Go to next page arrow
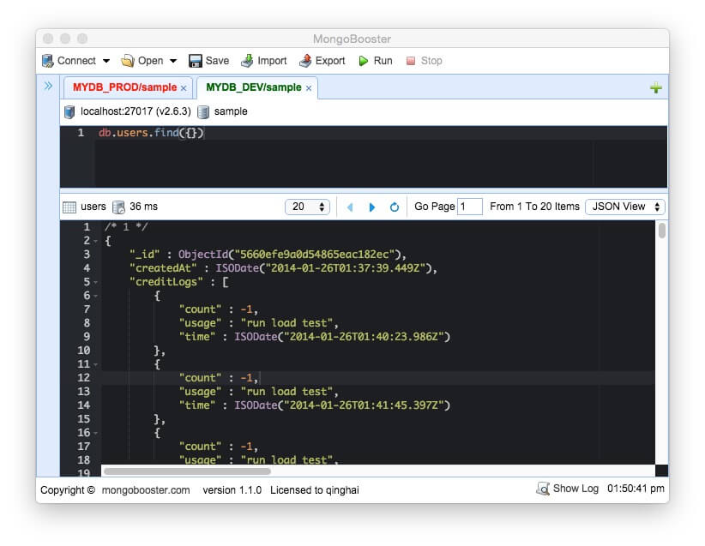 click(x=372, y=207)
